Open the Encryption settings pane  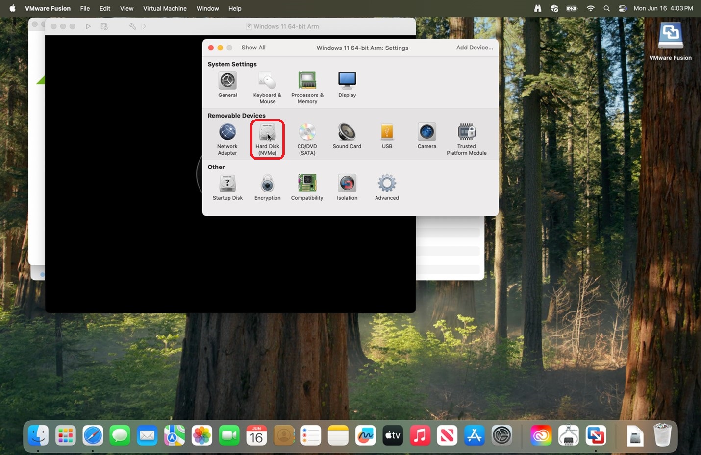267,188
